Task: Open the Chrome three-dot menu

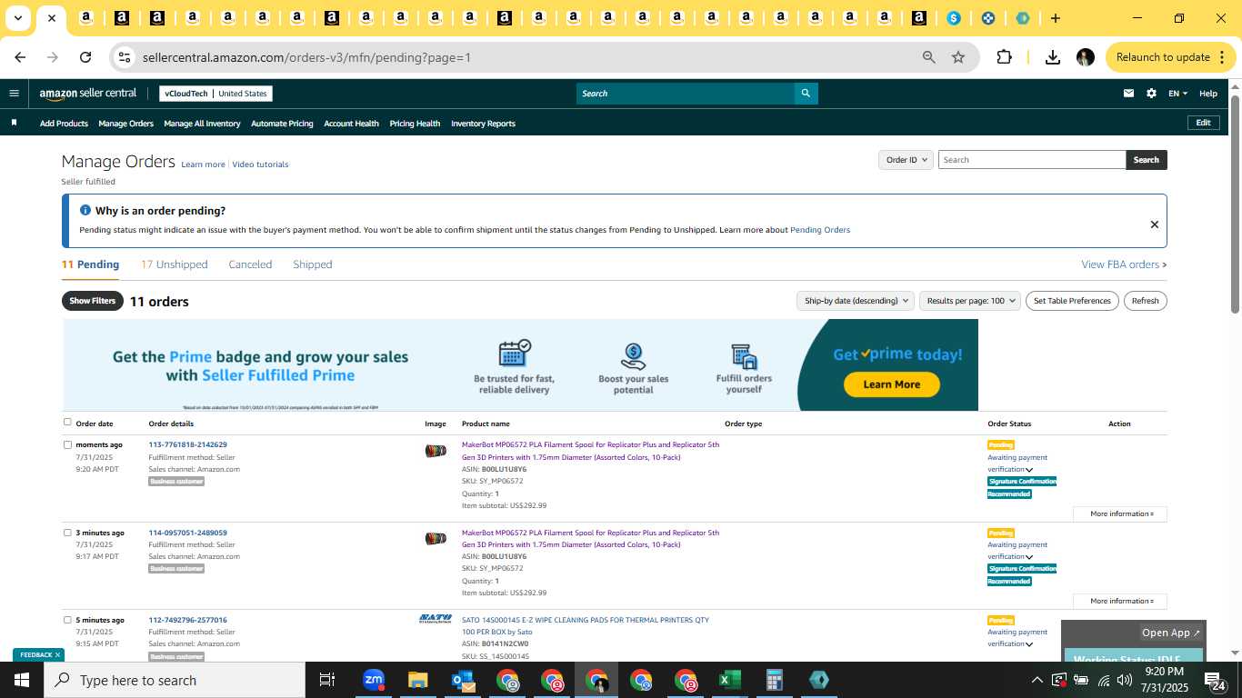Action: 1223,57
